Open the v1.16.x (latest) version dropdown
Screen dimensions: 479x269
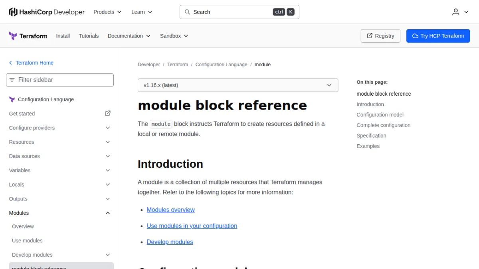click(x=238, y=85)
